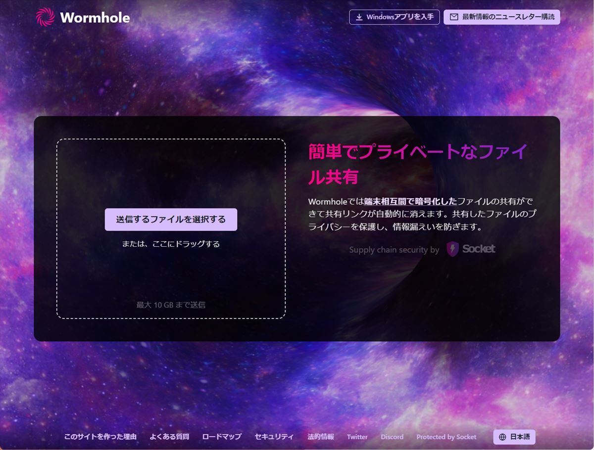The image size is (594, 450).
Task: Open the 'Protected by Socket' link
Action: point(446,437)
